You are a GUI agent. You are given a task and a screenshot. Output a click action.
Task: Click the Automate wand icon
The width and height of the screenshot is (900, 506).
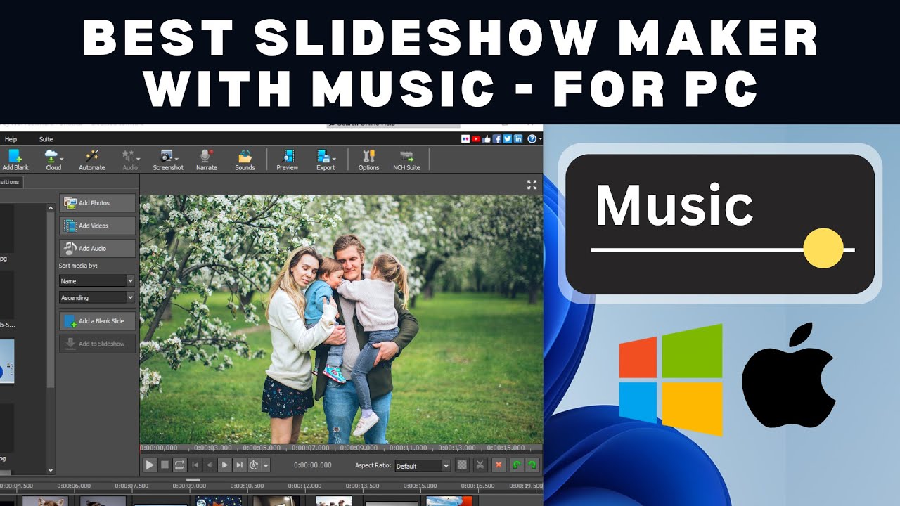(x=91, y=155)
